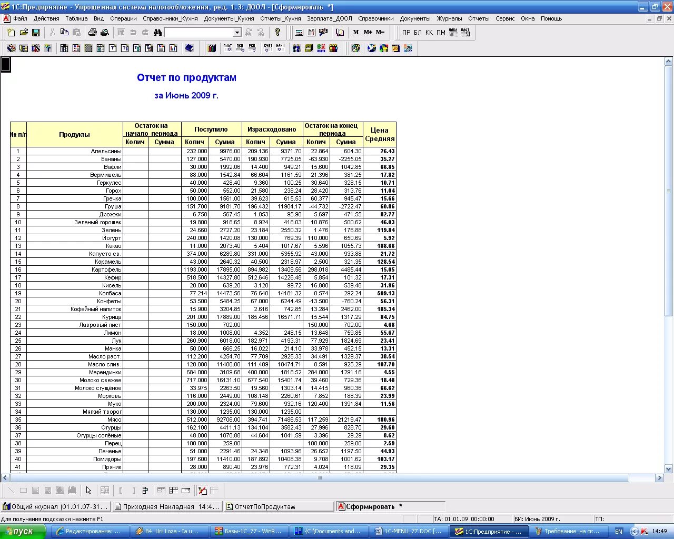
Task: Click the ПКО document icon
Action: pyautogui.click(x=240, y=48)
